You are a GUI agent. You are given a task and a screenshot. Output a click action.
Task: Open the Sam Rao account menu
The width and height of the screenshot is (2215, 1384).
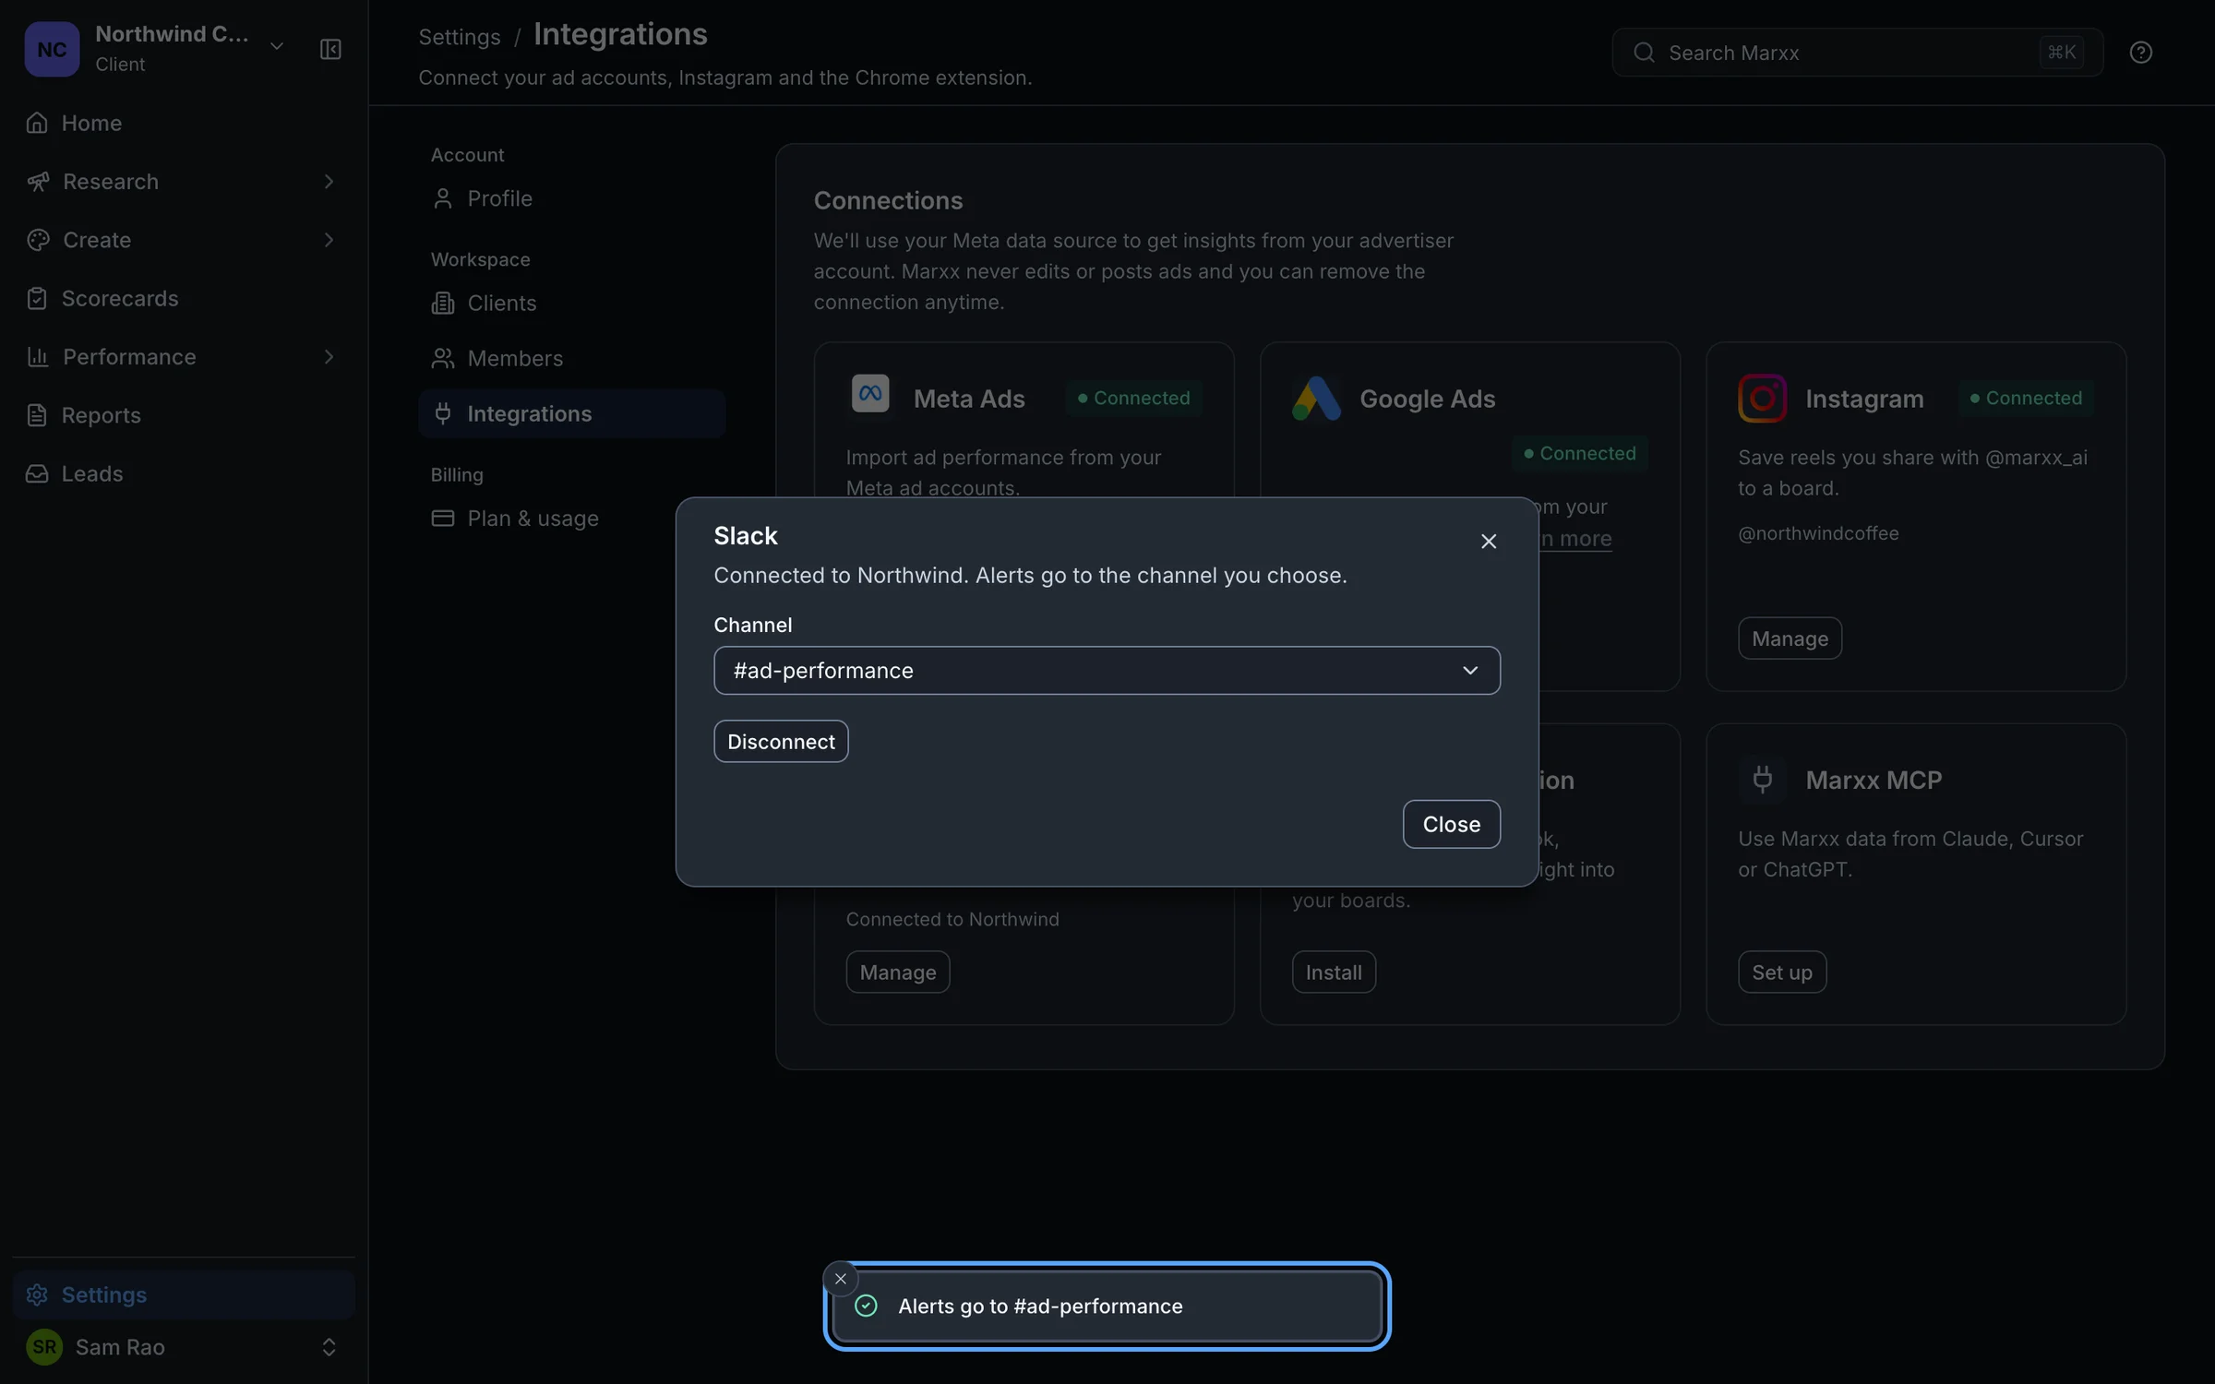point(184,1346)
